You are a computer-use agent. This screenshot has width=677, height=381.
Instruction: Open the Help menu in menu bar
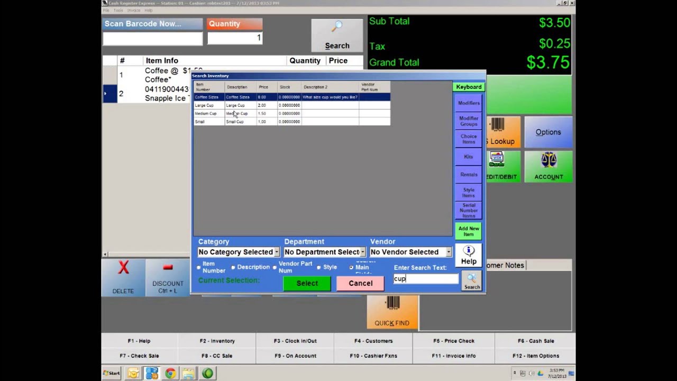point(149,10)
